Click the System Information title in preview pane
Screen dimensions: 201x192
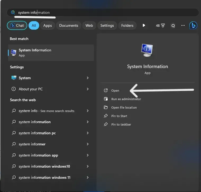coord(148,66)
